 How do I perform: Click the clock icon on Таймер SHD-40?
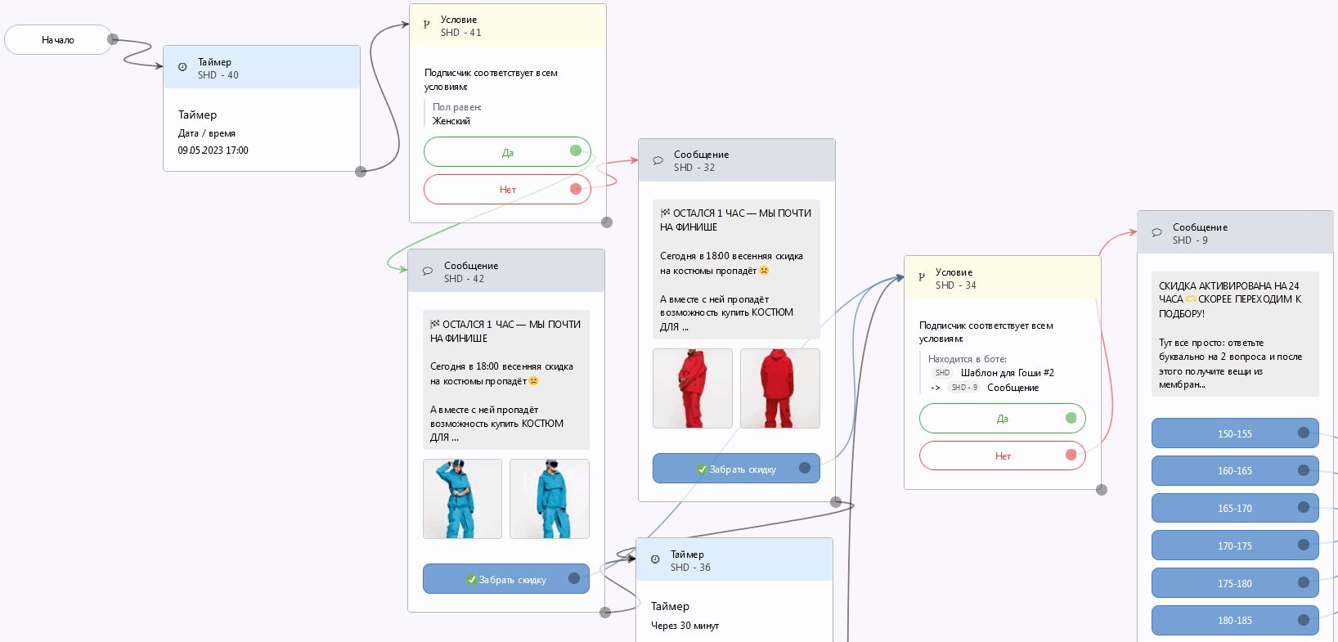[x=182, y=67]
